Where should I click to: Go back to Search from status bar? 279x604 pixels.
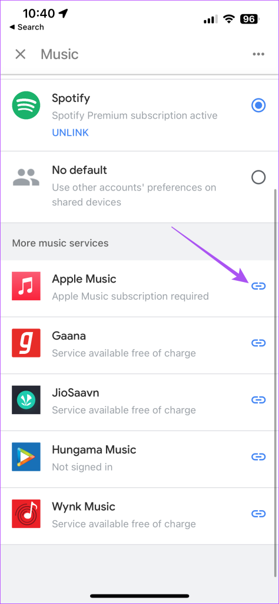pyautogui.click(x=26, y=27)
